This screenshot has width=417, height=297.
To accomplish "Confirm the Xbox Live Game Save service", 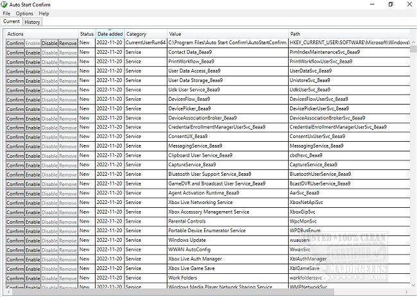I will tap(15, 269).
